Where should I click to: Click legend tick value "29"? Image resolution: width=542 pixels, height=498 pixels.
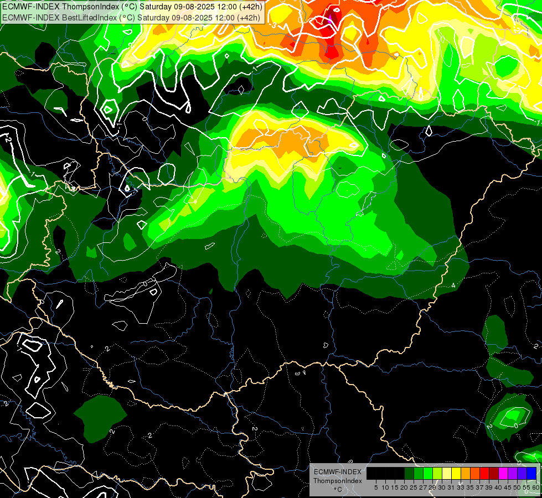tap(433, 487)
